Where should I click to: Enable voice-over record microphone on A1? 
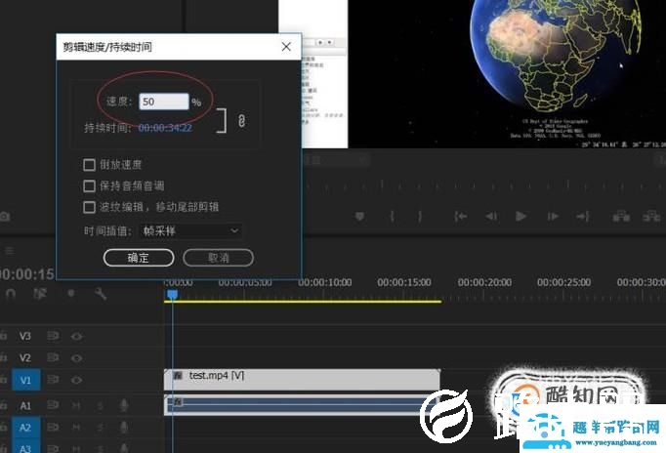click(x=124, y=405)
